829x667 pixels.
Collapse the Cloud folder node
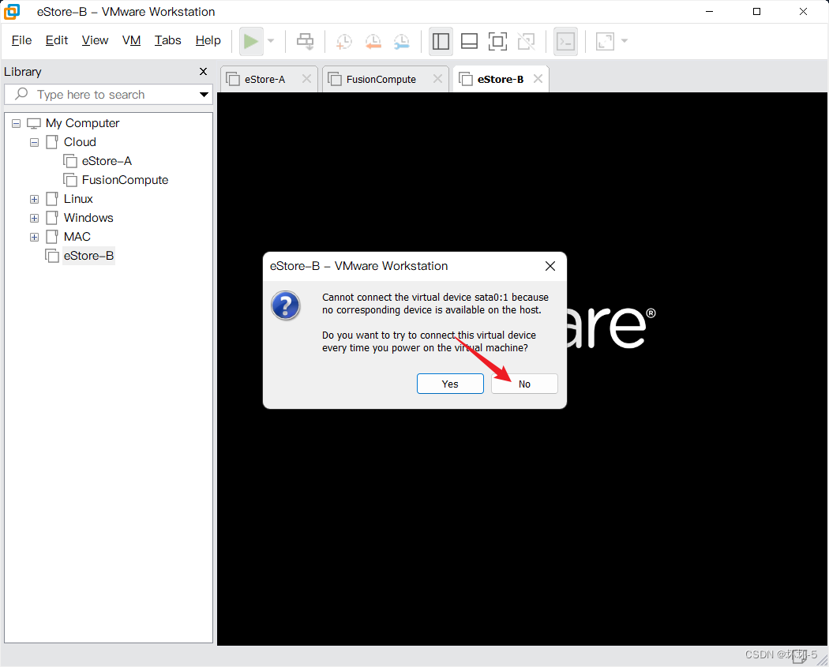(x=35, y=142)
